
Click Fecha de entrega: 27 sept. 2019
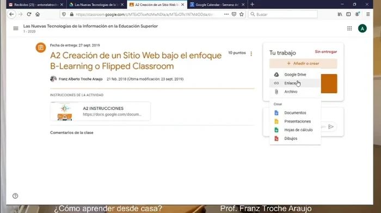coord(75,45)
